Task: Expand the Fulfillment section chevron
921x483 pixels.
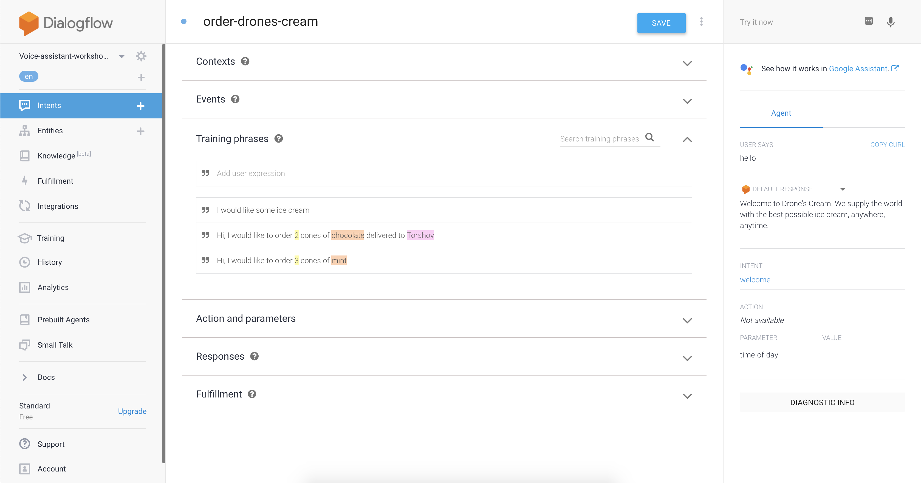Action: 687,396
